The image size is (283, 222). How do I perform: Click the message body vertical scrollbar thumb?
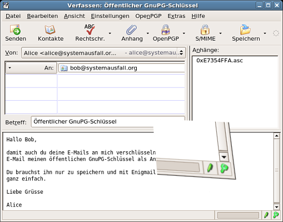277,171
